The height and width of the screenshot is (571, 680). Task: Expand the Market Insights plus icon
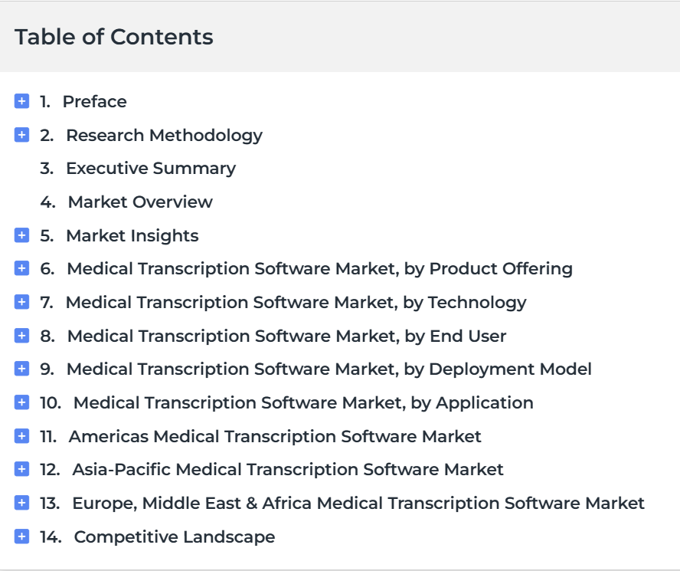(x=21, y=235)
